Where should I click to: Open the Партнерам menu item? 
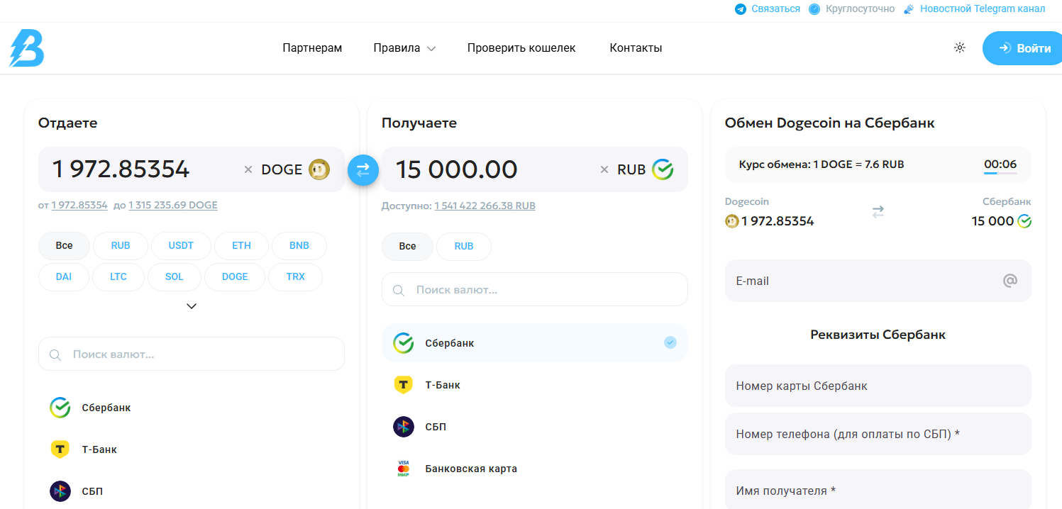[312, 47]
